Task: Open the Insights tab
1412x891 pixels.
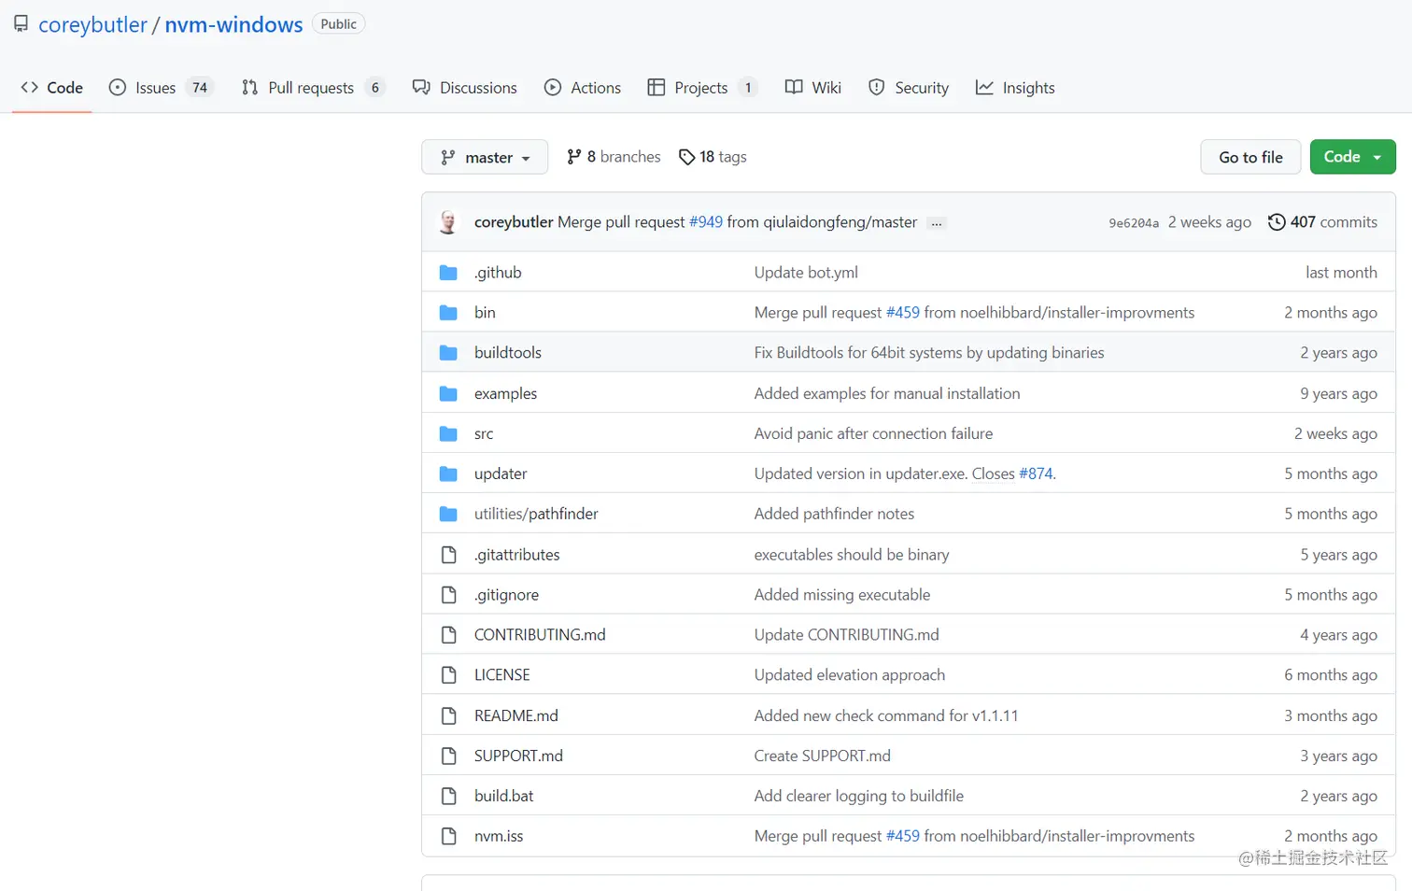Action: pyautogui.click(x=1015, y=88)
